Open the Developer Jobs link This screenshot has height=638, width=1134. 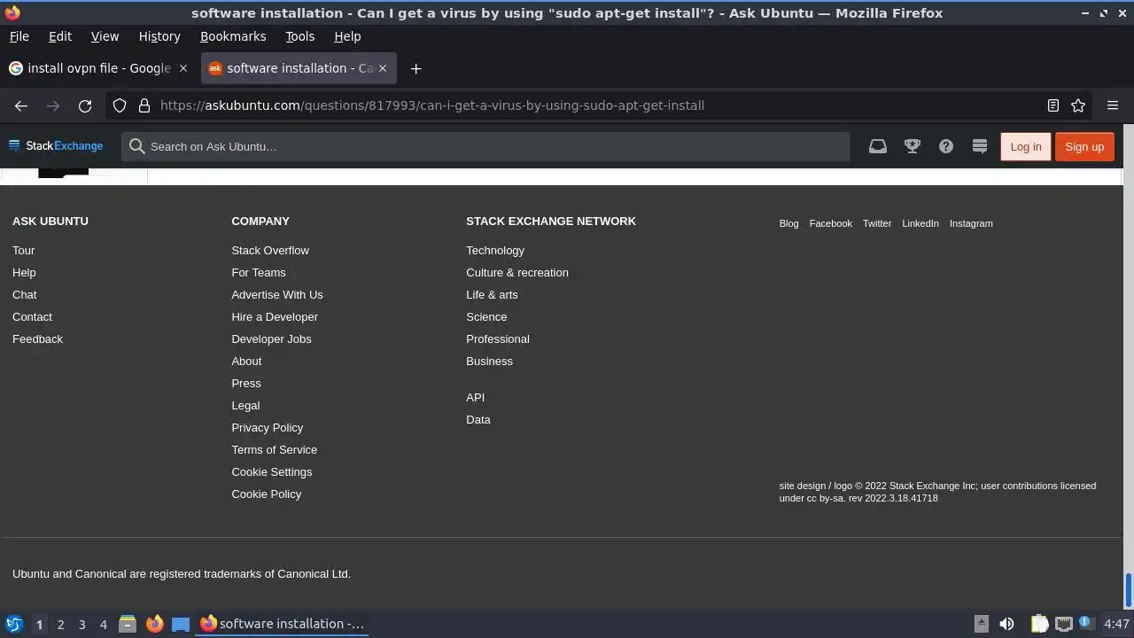coord(271,339)
